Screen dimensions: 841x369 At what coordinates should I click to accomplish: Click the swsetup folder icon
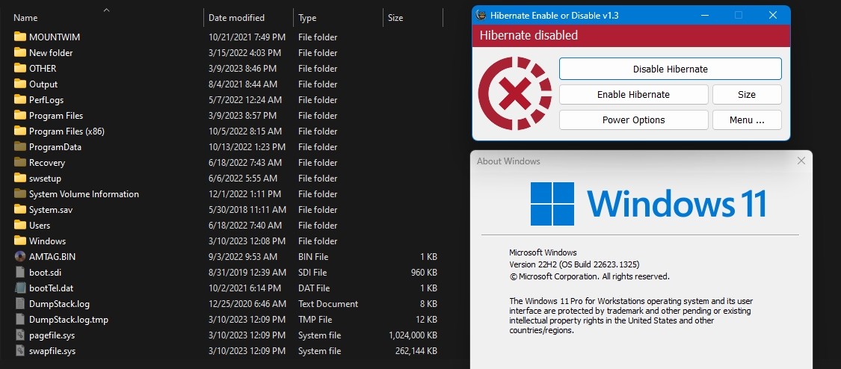click(20, 178)
